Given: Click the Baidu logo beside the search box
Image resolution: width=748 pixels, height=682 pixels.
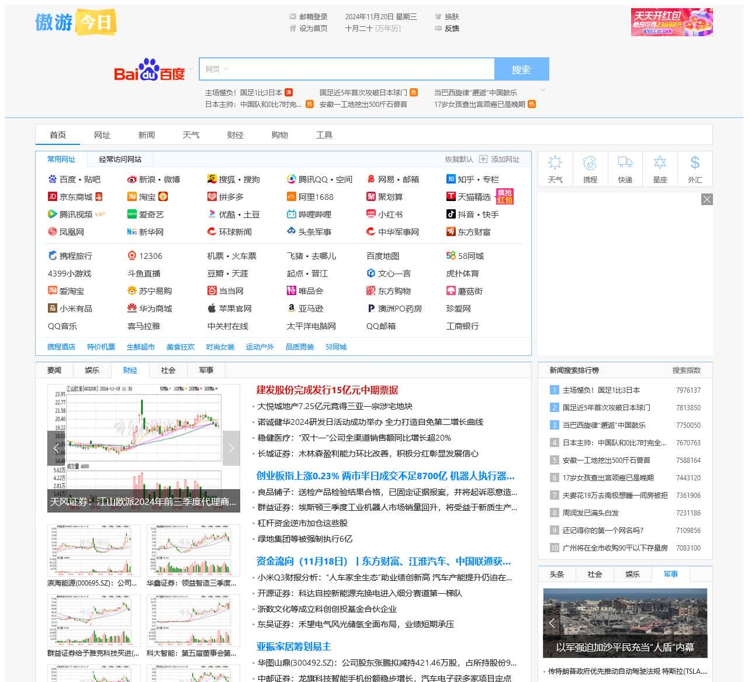Looking at the screenshot, I should [x=150, y=70].
